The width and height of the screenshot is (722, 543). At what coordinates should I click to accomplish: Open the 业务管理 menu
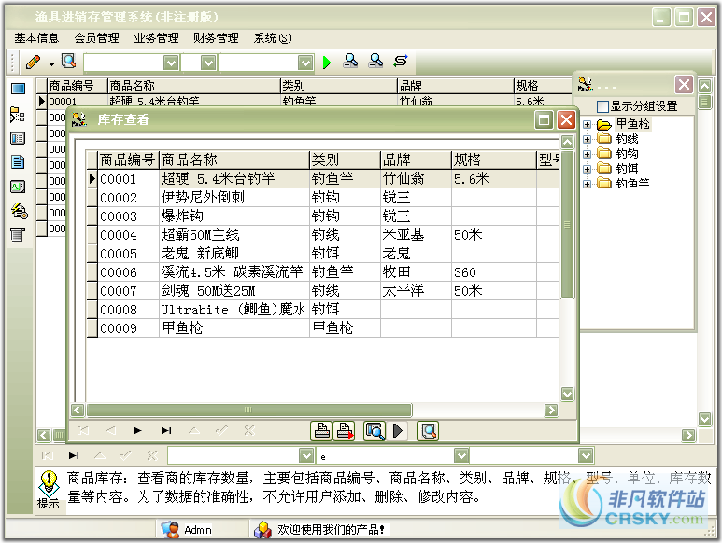[157, 38]
